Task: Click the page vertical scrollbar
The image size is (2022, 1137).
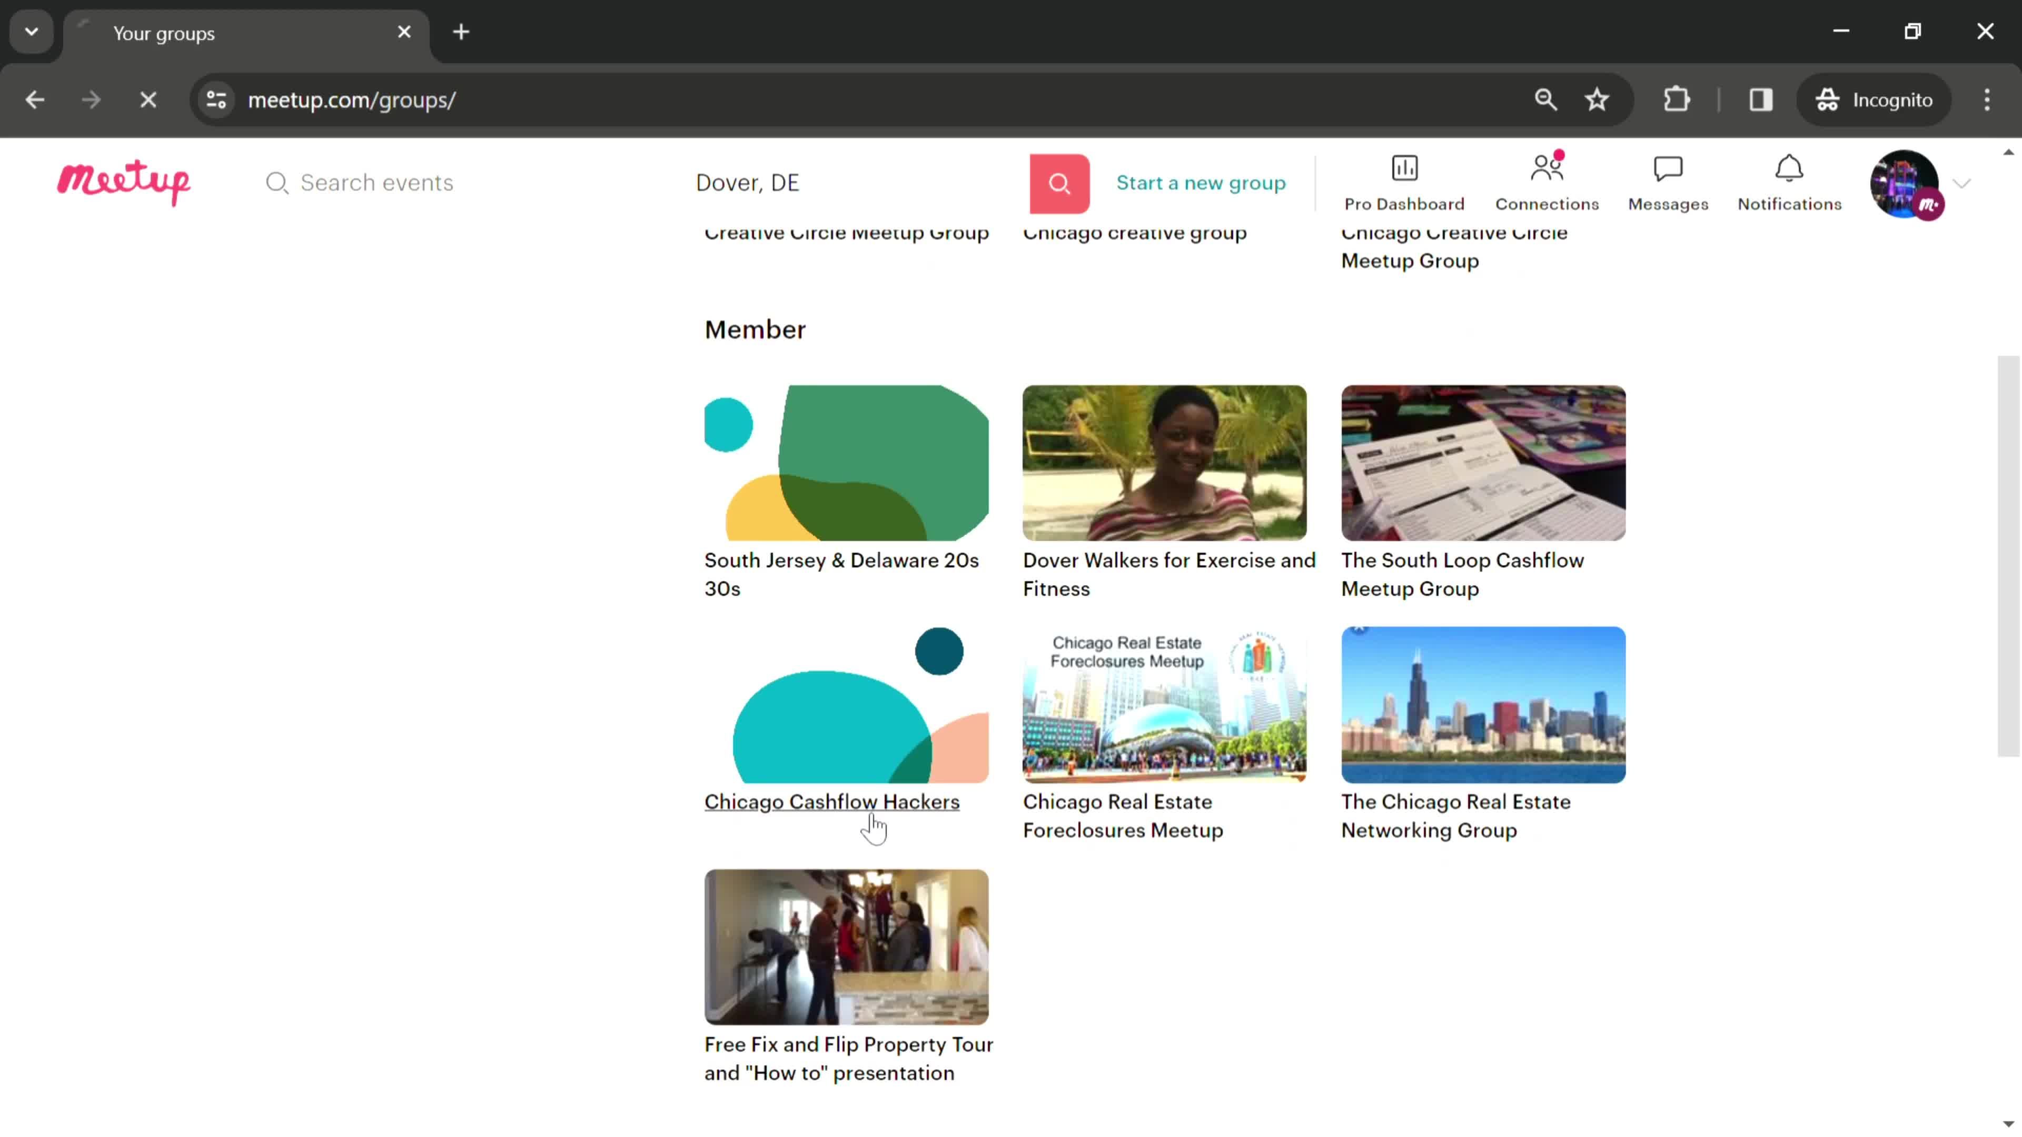Action: (2008, 556)
